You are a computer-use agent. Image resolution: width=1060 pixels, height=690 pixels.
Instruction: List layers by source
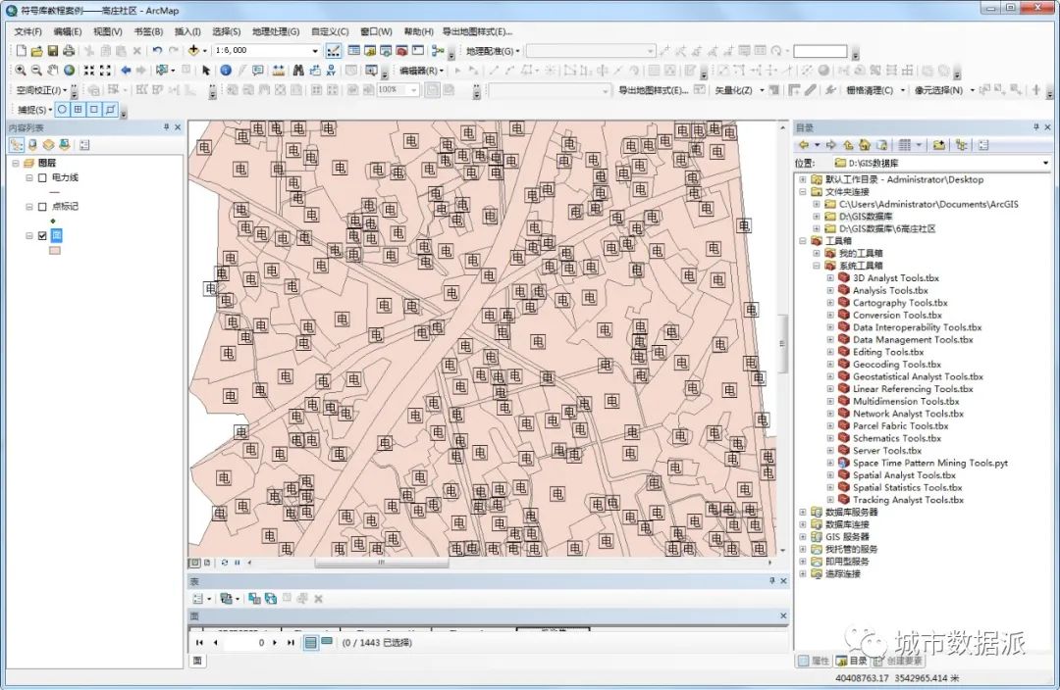point(32,145)
